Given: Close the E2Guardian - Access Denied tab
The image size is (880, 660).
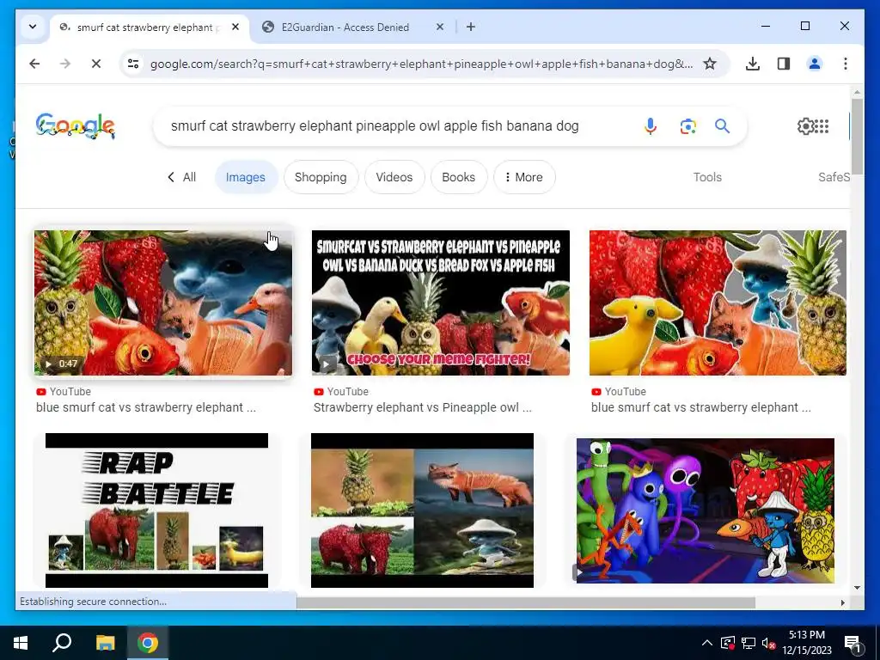Looking at the screenshot, I should 439,27.
